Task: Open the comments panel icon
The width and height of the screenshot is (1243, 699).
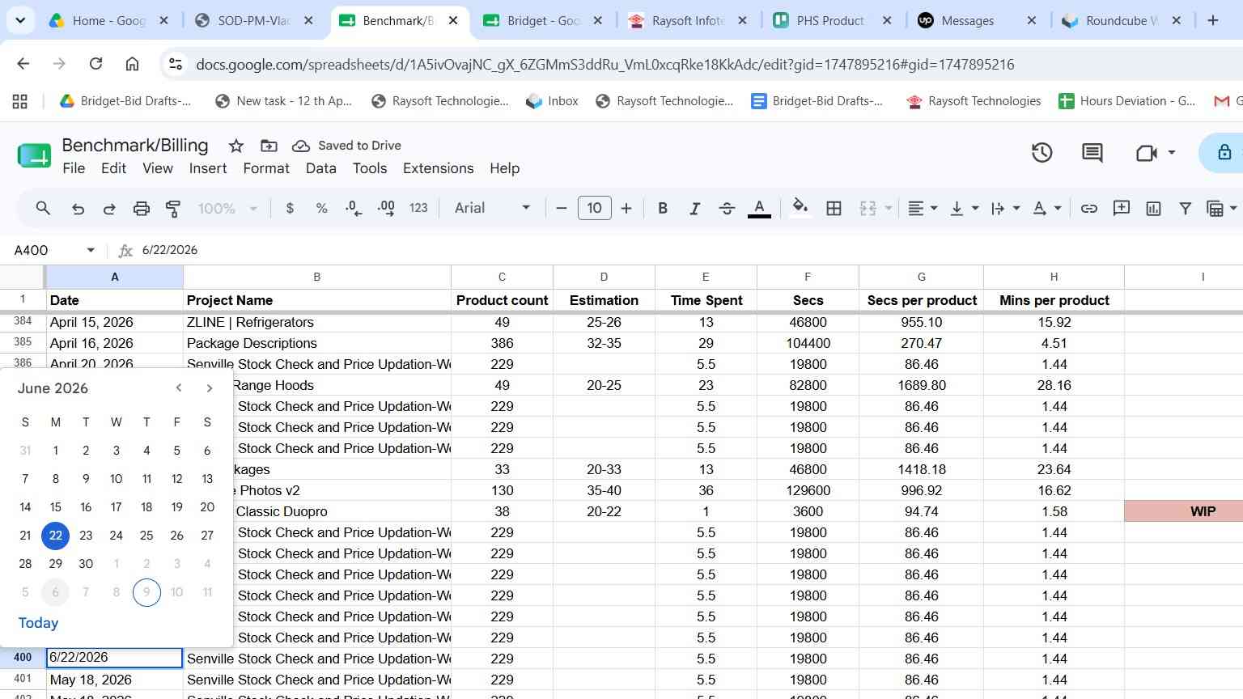Action: coord(1092,152)
